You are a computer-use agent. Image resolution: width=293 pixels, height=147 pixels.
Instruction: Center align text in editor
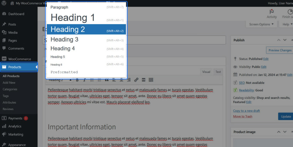coord(121,80)
